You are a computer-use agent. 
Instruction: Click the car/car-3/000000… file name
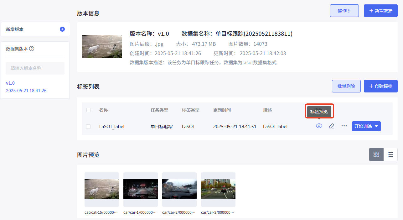click(x=218, y=212)
